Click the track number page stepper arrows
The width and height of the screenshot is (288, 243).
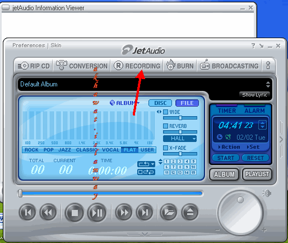[160, 162]
